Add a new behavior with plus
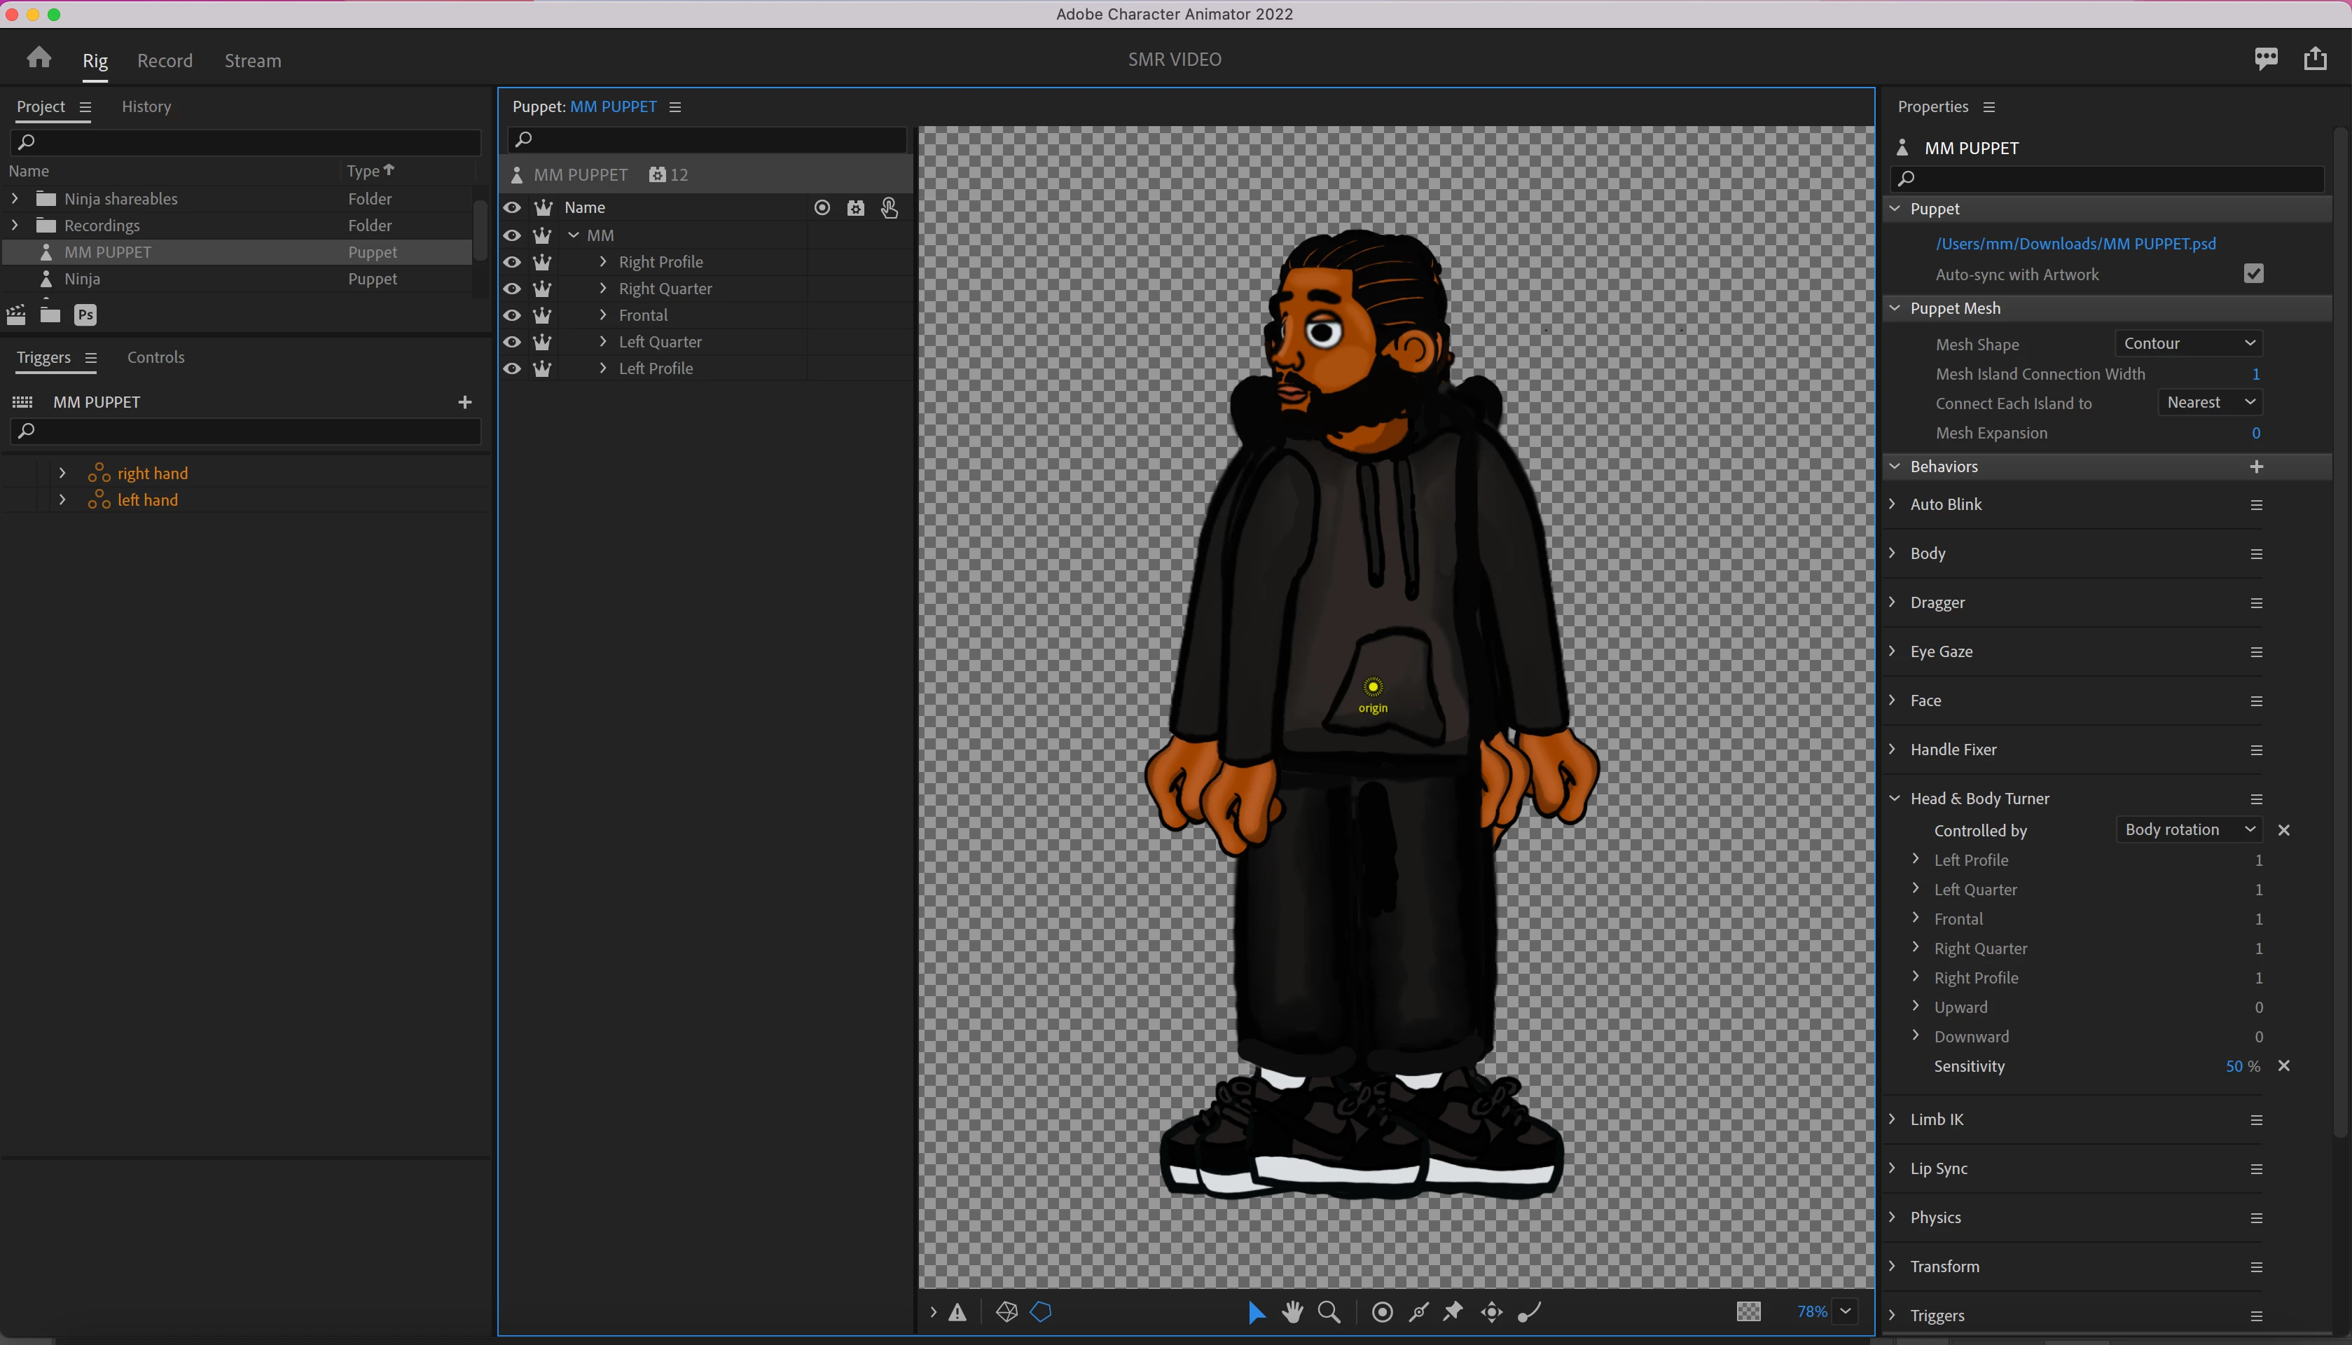2352x1345 pixels. tap(2256, 467)
